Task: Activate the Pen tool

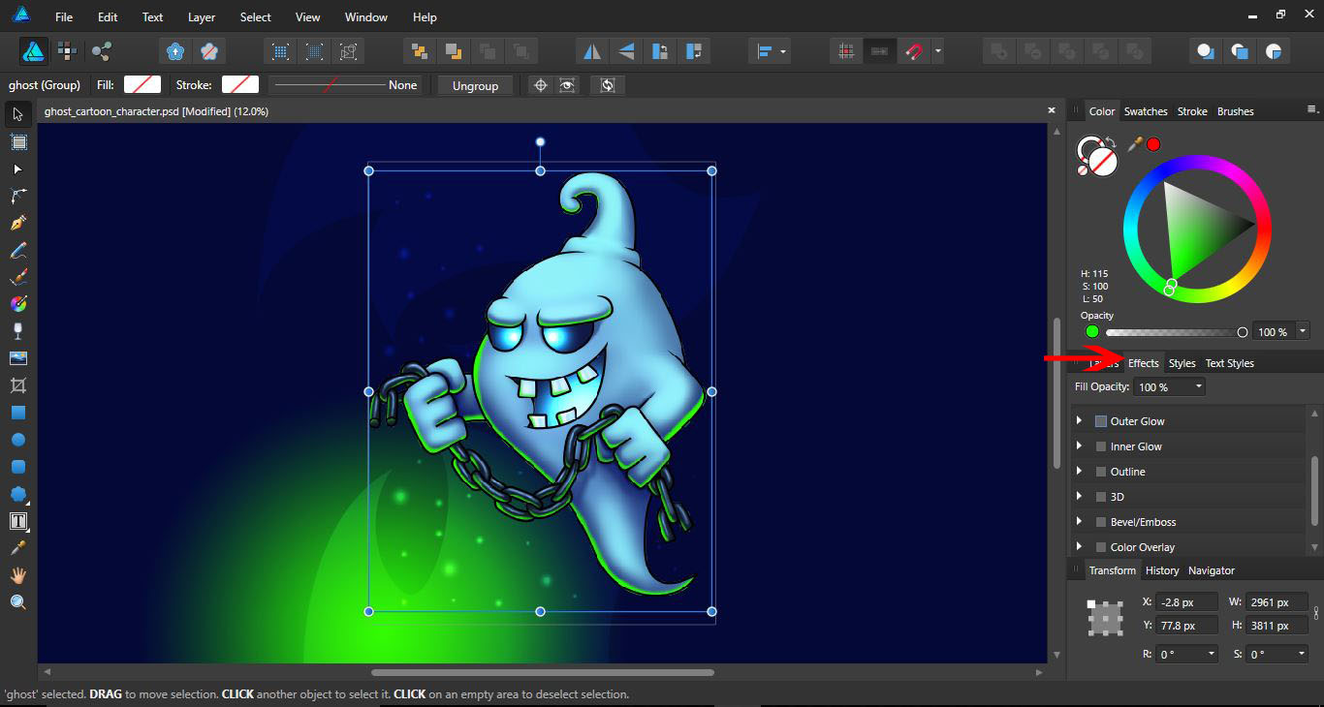Action: [16, 223]
